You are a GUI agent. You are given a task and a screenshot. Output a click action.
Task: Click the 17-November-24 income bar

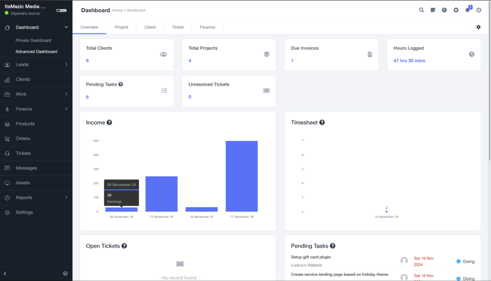pyautogui.click(x=242, y=176)
